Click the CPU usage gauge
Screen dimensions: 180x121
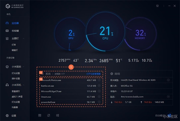coord(105,31)
